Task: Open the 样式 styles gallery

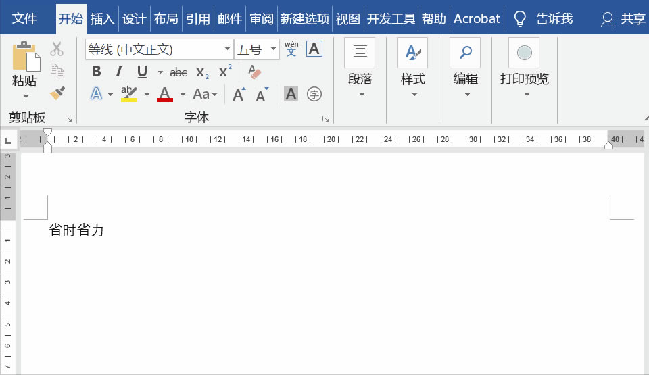Action: point(412,68)
